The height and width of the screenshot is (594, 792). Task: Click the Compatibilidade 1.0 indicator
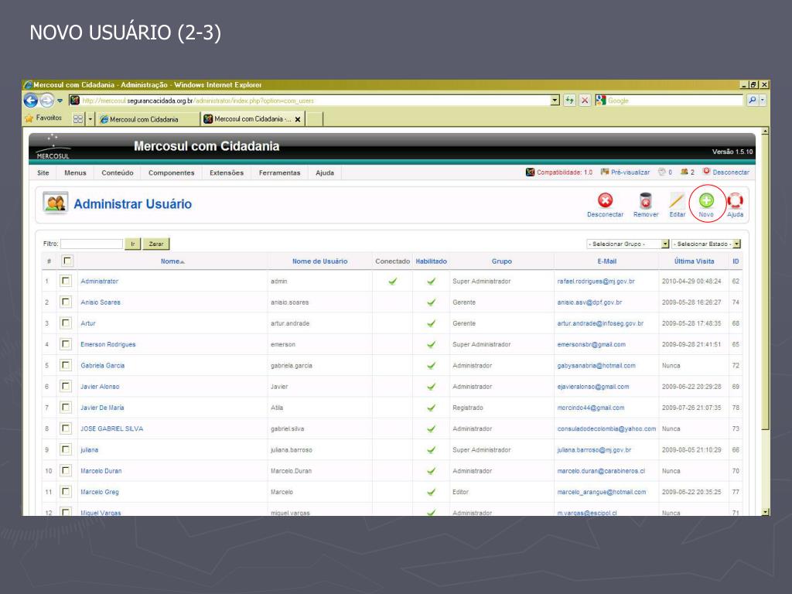559,172
